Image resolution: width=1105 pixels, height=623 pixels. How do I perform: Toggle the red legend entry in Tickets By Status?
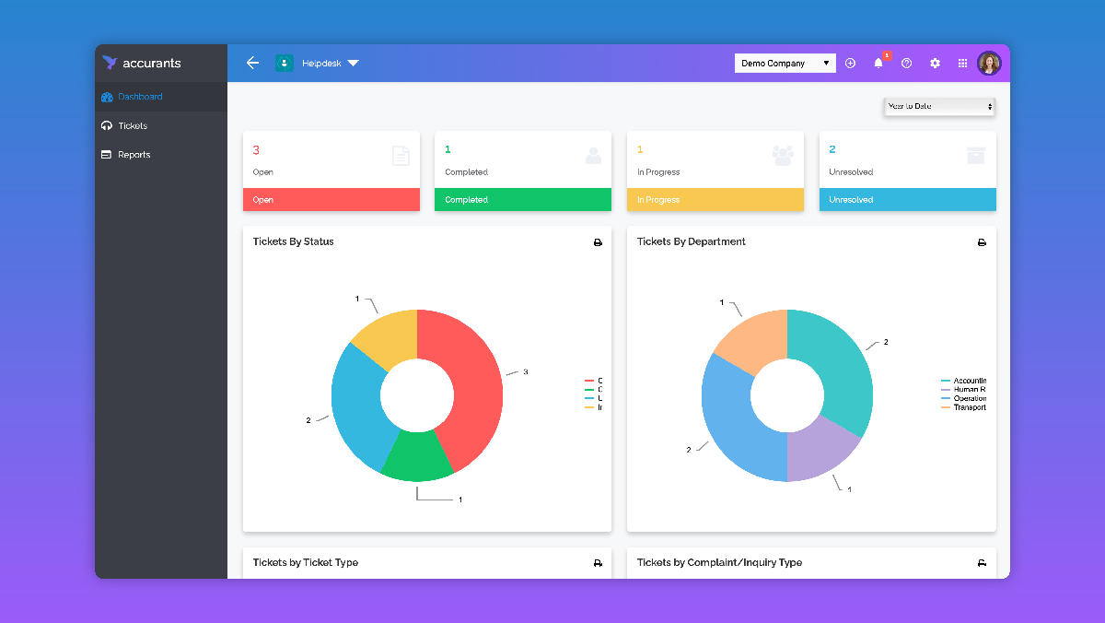click(594, 381)
